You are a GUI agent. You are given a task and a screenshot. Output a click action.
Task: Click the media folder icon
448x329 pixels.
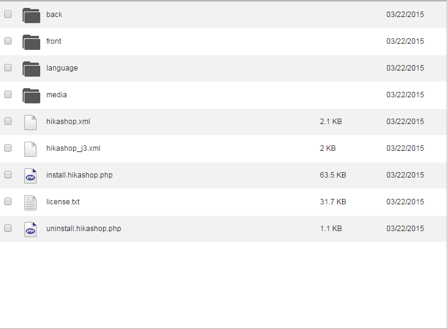coord(31,95)
